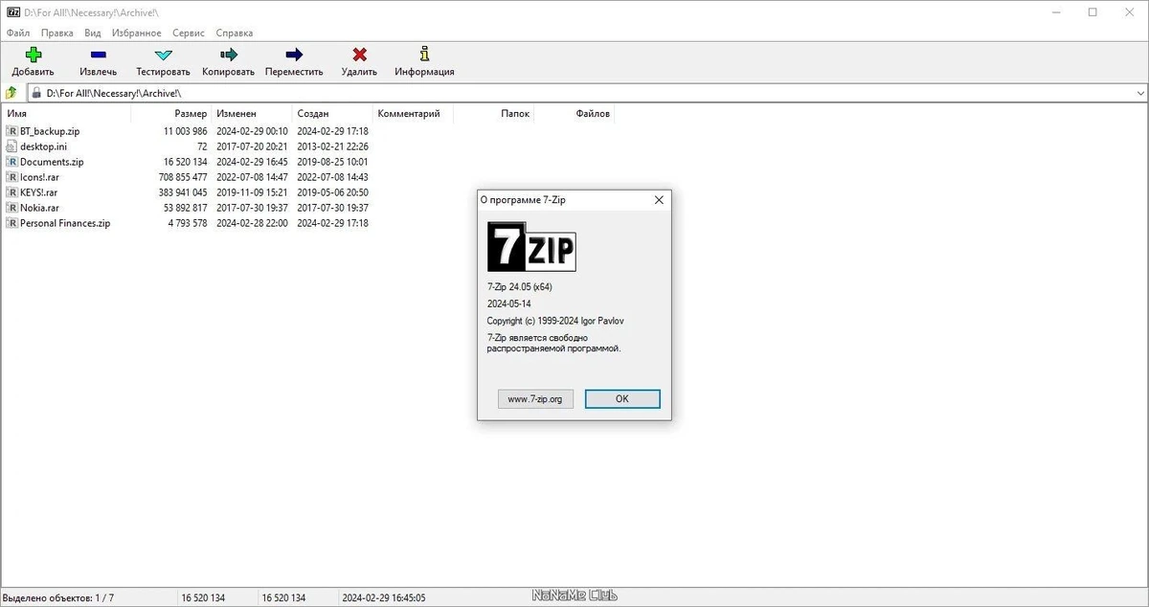Click the 7-Zip 24.05 (x64) version text
This screenshot has width=1149, height=607.
point(520,286)
